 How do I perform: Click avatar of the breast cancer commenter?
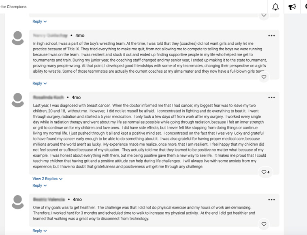tap(18, 100)
